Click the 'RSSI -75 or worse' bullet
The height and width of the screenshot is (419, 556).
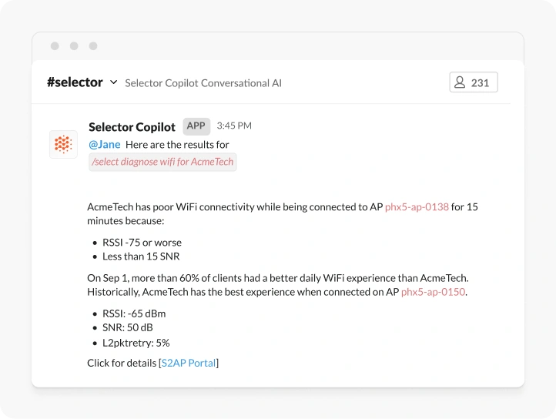[x=142, y=243]
